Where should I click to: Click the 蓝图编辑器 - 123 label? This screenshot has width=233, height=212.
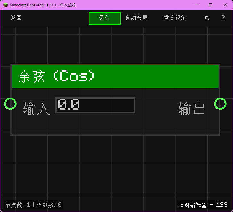click(x=203, y=205)
